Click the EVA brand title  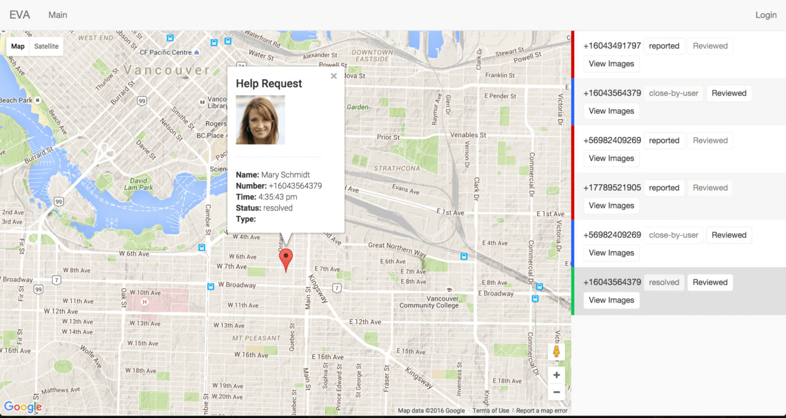pos(20,15)
